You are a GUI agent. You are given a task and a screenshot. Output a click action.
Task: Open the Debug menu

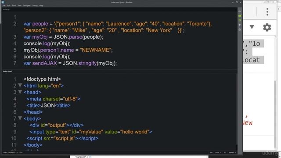click(x=35, y=6)
